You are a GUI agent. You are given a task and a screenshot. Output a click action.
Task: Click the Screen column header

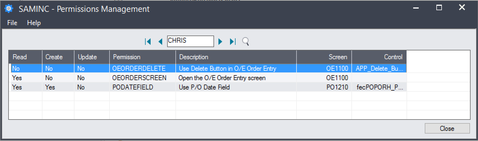(324, 57)
